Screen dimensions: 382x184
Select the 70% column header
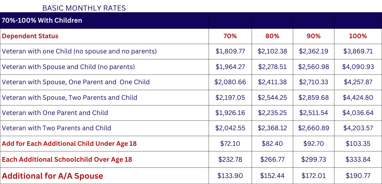pyautogui.click(x=230, y=36)
